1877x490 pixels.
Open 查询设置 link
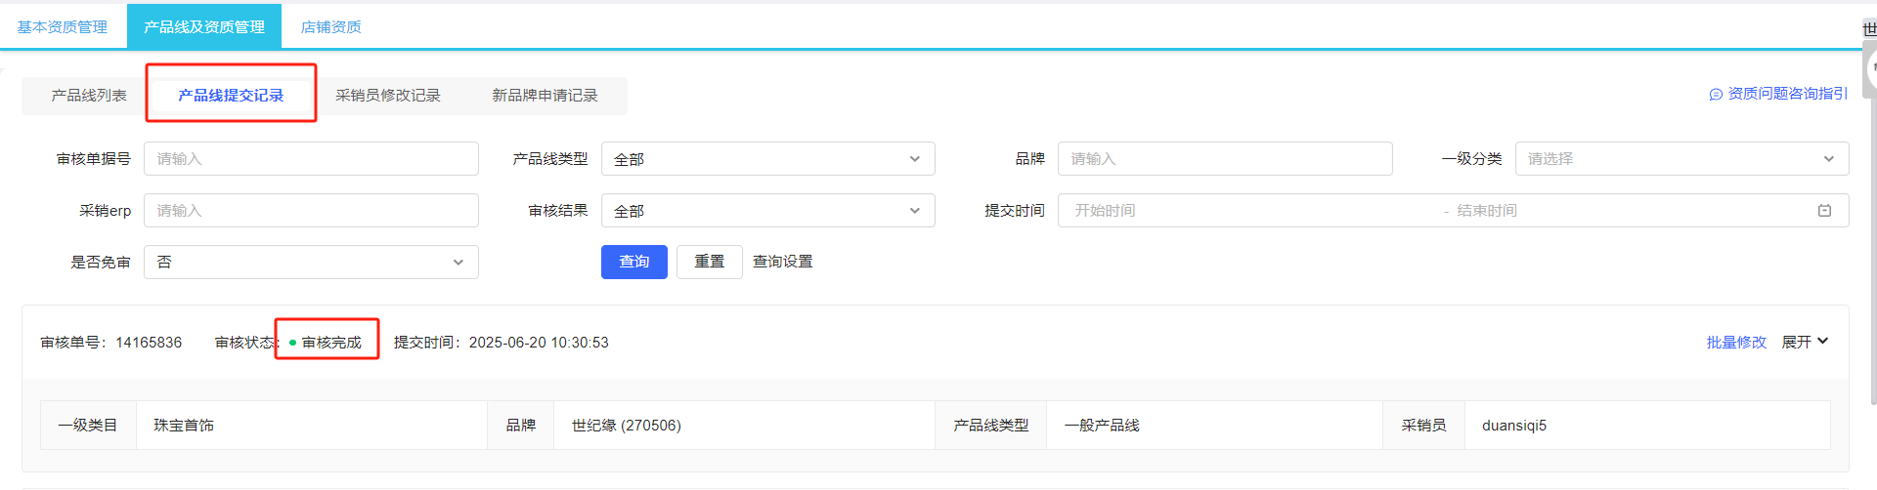[x=782, y=262]
